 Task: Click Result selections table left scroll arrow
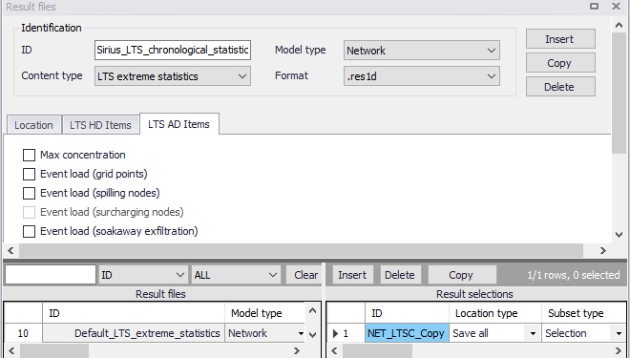[x=334, y=350]
